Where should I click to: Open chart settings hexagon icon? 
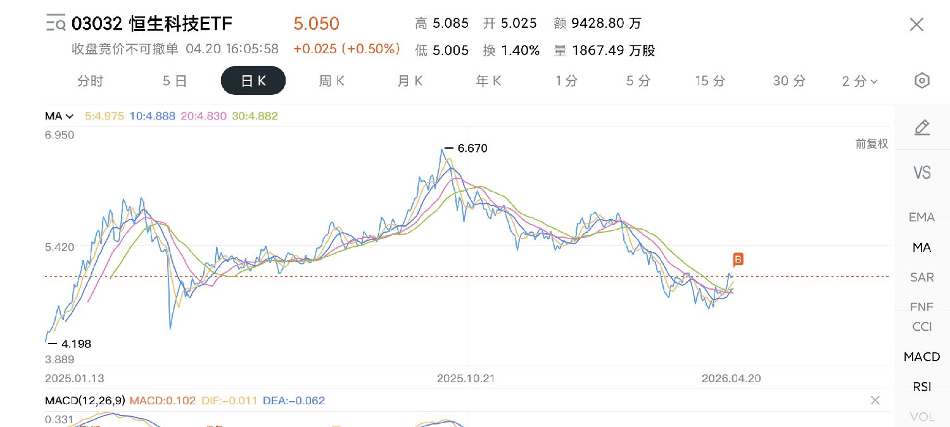(x=922, y=81)
